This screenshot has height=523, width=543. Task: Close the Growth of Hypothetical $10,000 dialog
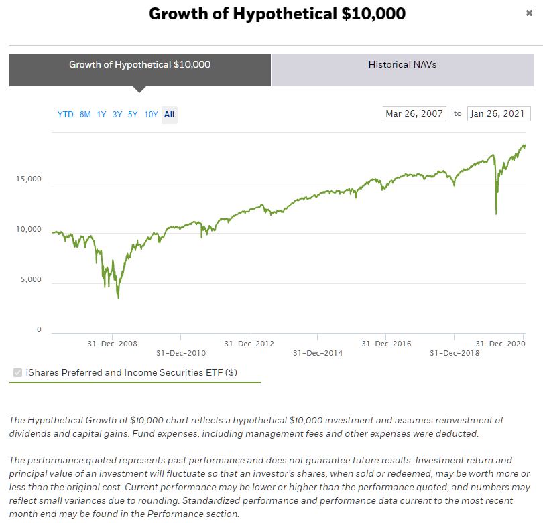coord(529,13)
